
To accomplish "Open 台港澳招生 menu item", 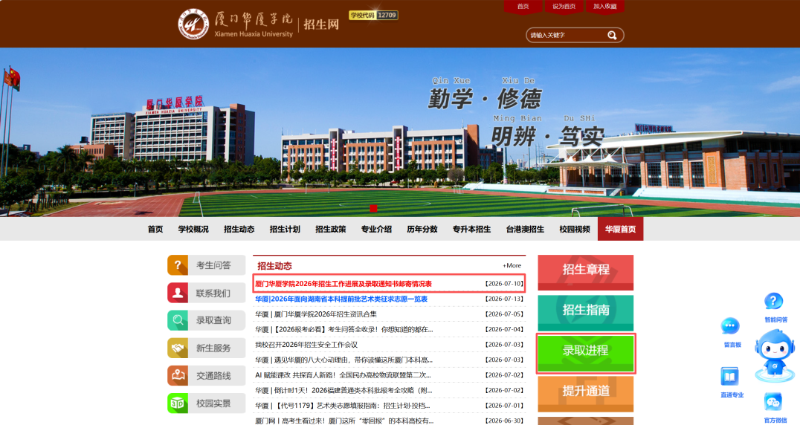I will [x=525, y=230].
